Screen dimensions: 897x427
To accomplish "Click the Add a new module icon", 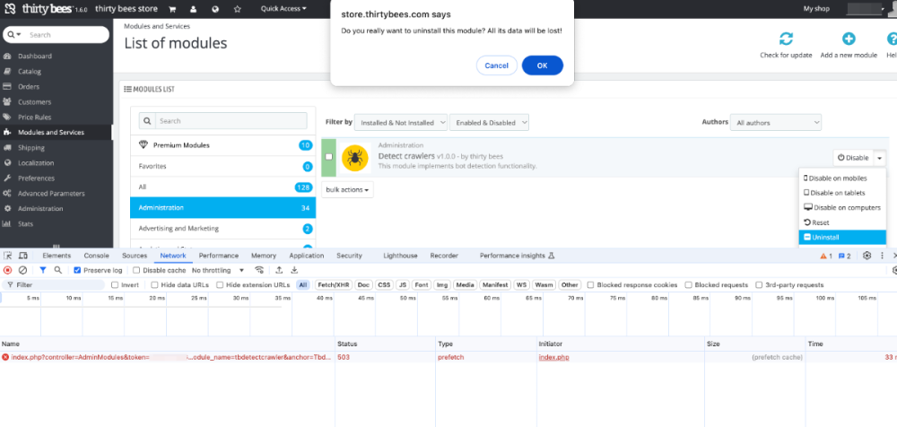I will point(848,39).
